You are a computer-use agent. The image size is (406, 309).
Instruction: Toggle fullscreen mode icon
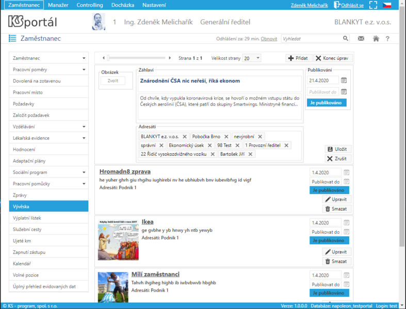click(x=373, y=5)
